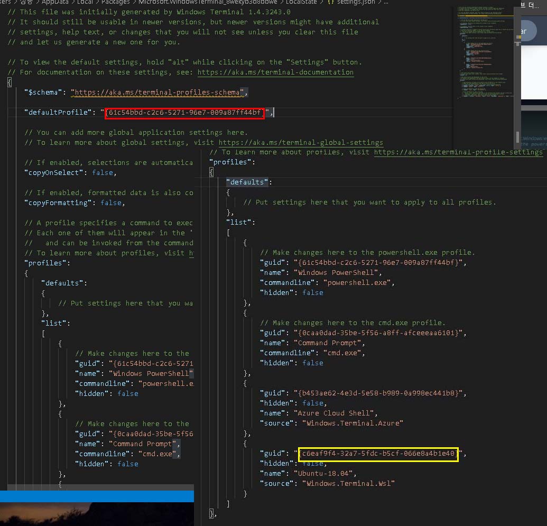This screenshot has width=547, height=526.
Task: Open the terminal-profiles-schema URL
Action: tap(157, 93)
